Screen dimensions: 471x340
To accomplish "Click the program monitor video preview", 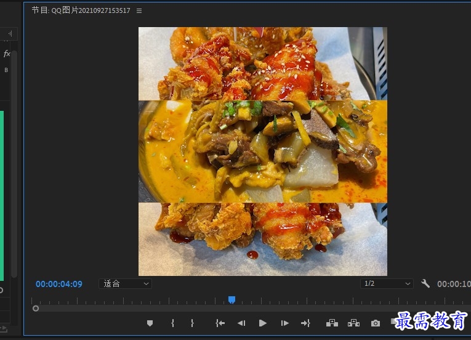I will (x=263, y=152).
